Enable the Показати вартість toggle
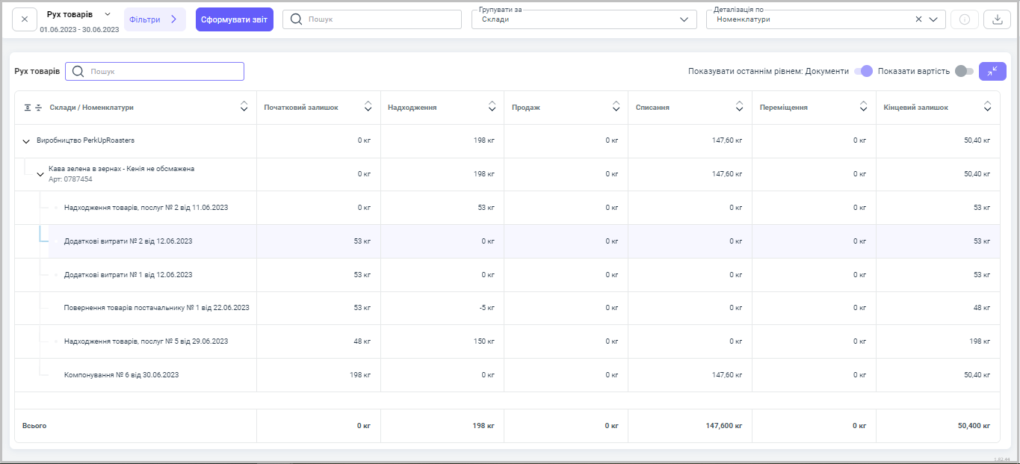This screenshot has height=464, width=1020. pos(964,71)
